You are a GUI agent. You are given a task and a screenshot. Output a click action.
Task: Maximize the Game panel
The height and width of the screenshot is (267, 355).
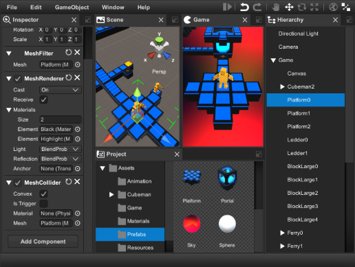point(259,20)
